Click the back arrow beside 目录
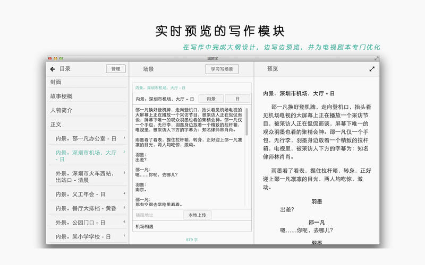Image resolution: width=425 pixels, height=265 pixels. (53, 69)
